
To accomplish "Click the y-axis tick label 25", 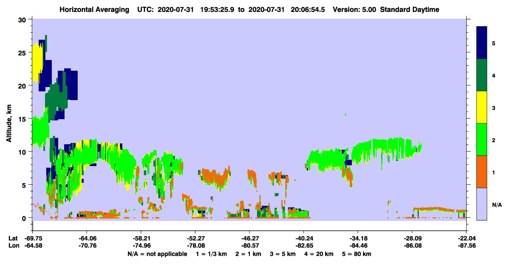I will coord(23,52).
